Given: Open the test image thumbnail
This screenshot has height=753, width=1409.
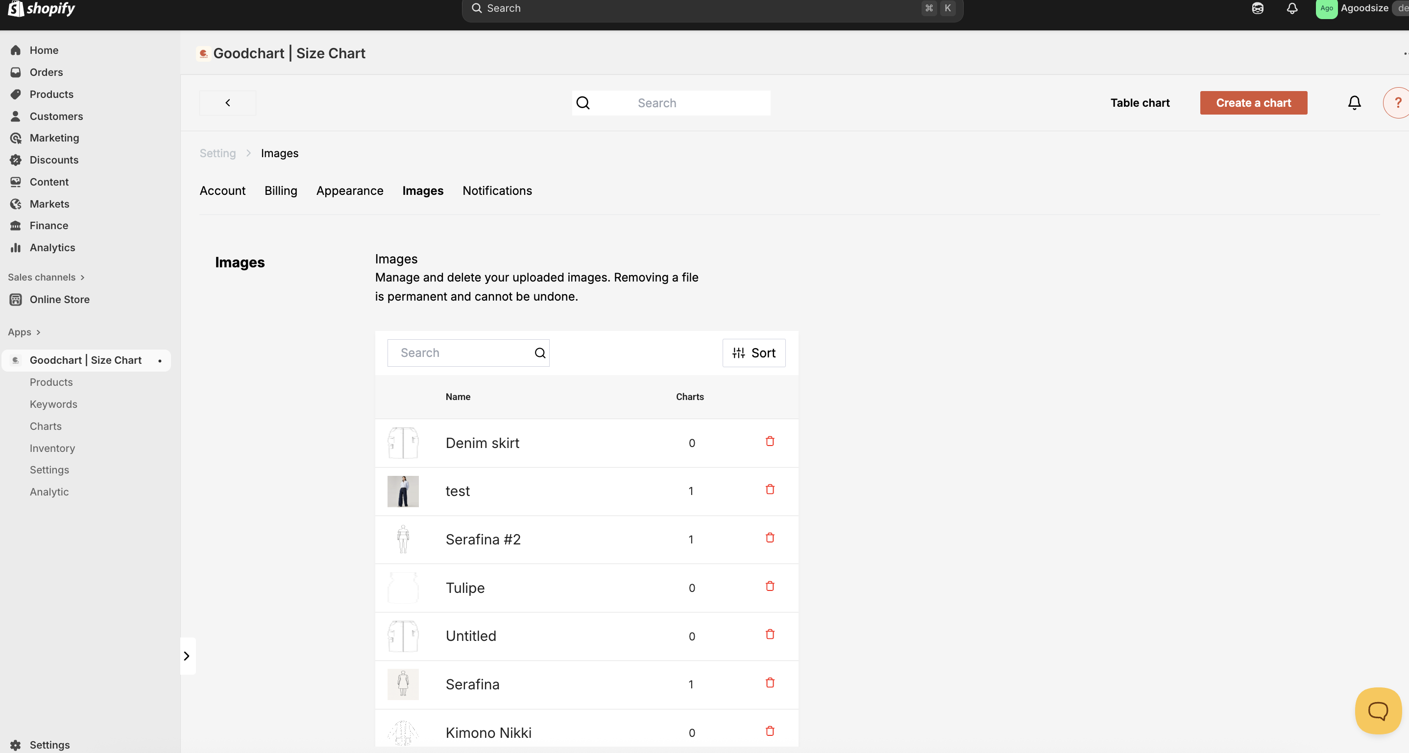Looking at the screenshot, I should tap(403, 491).
